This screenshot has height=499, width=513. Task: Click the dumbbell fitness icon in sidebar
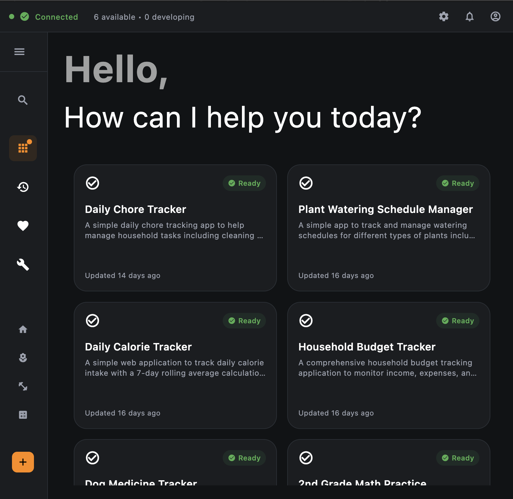coord(23,386)
